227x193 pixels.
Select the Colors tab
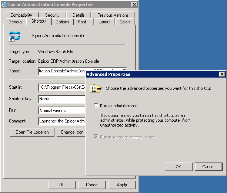click(x=125, y=22)
